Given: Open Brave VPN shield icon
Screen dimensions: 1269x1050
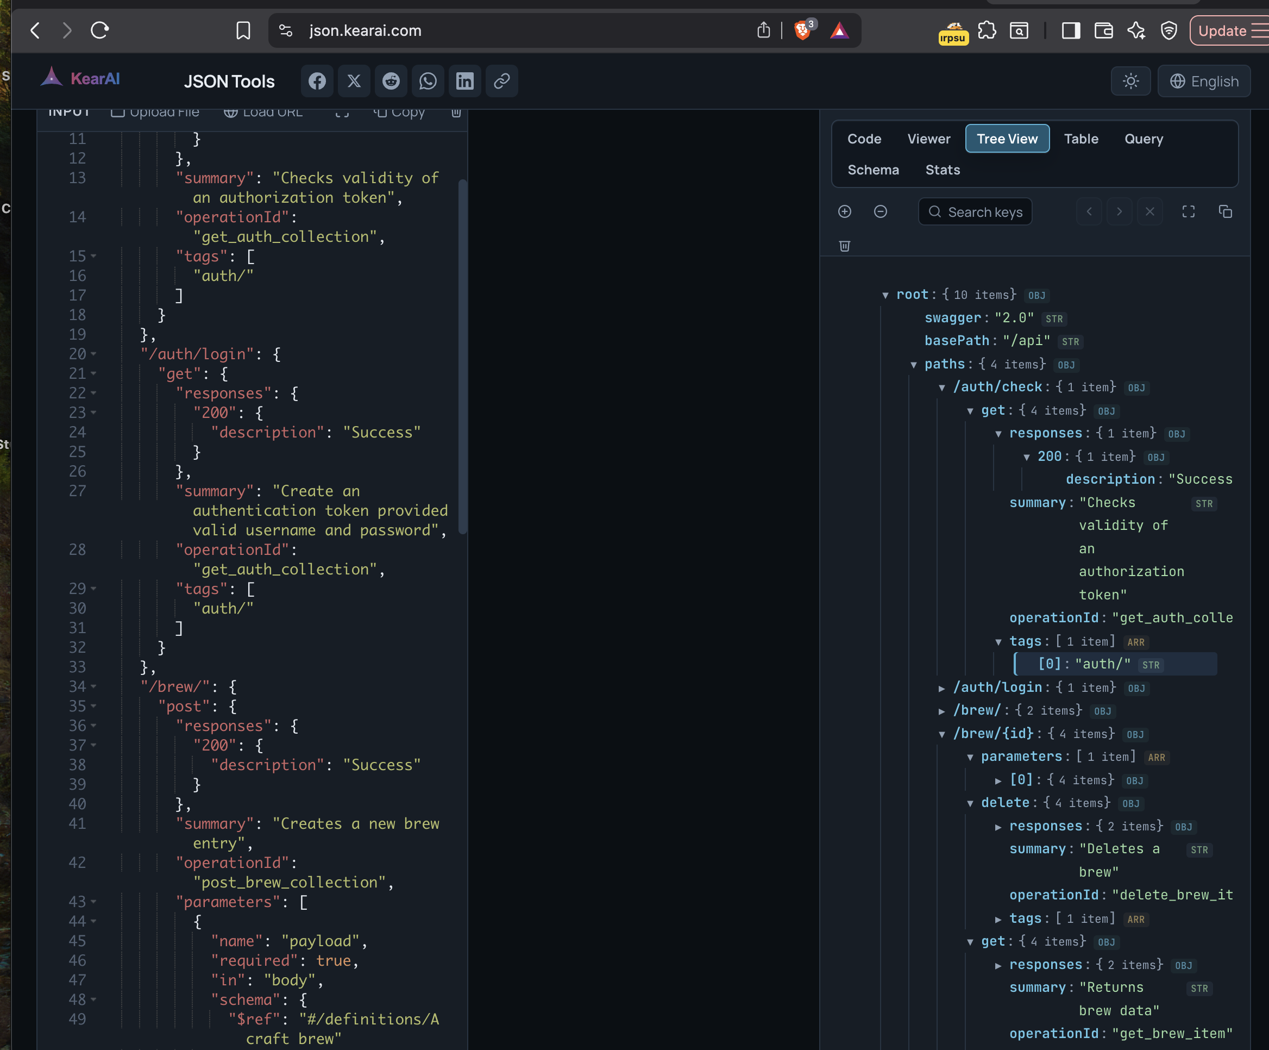Looking at the screenshot, I should (1169, 30).
